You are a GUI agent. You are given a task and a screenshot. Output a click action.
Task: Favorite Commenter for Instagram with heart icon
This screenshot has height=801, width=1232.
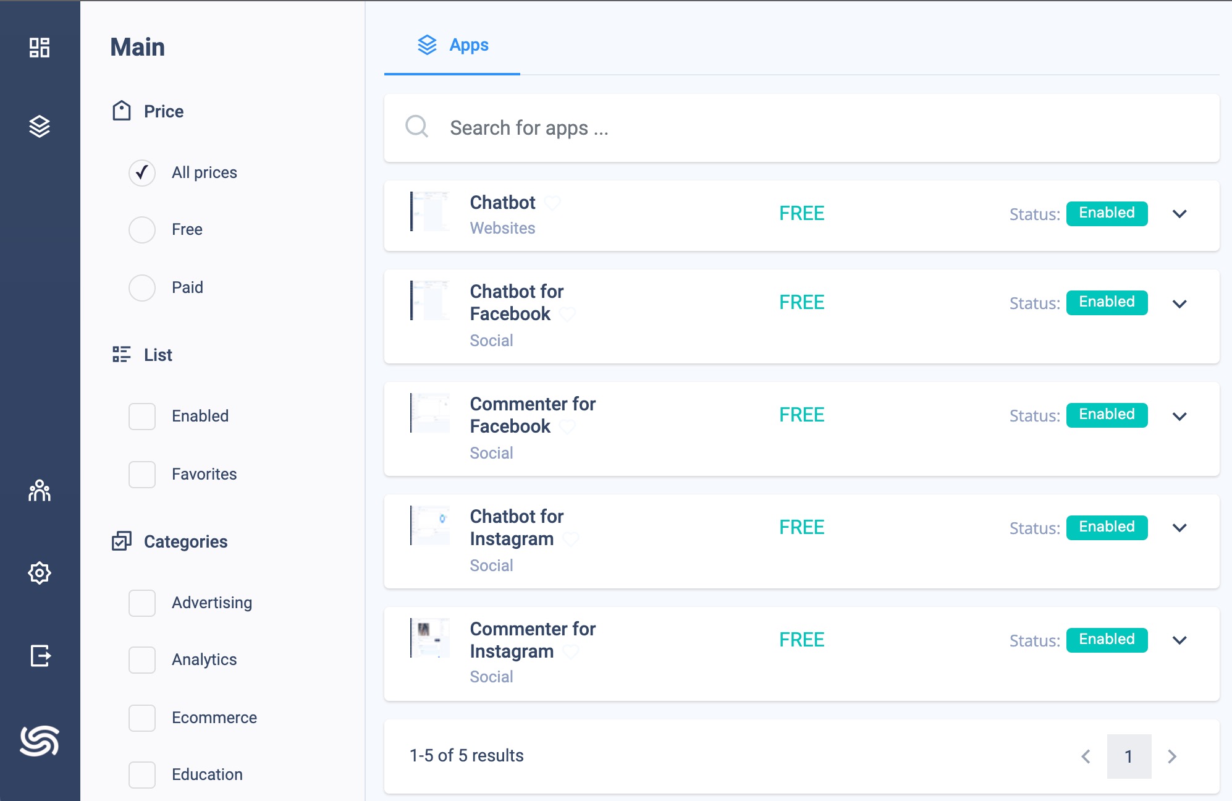[x=571, y=651]
